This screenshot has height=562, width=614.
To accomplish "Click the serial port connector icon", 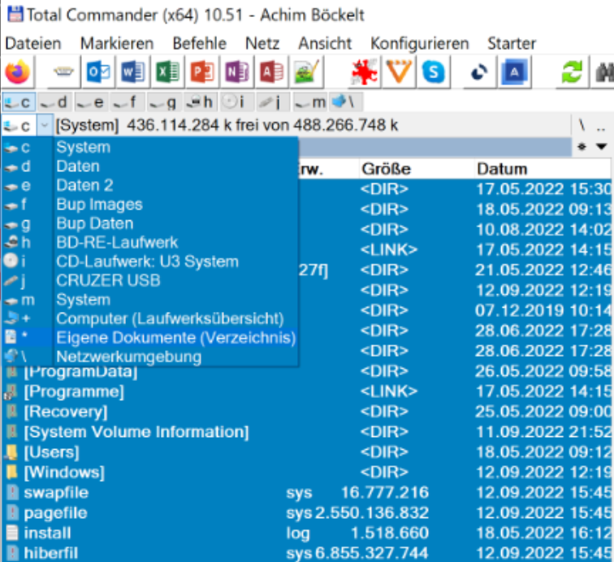I will click(63, 72).
